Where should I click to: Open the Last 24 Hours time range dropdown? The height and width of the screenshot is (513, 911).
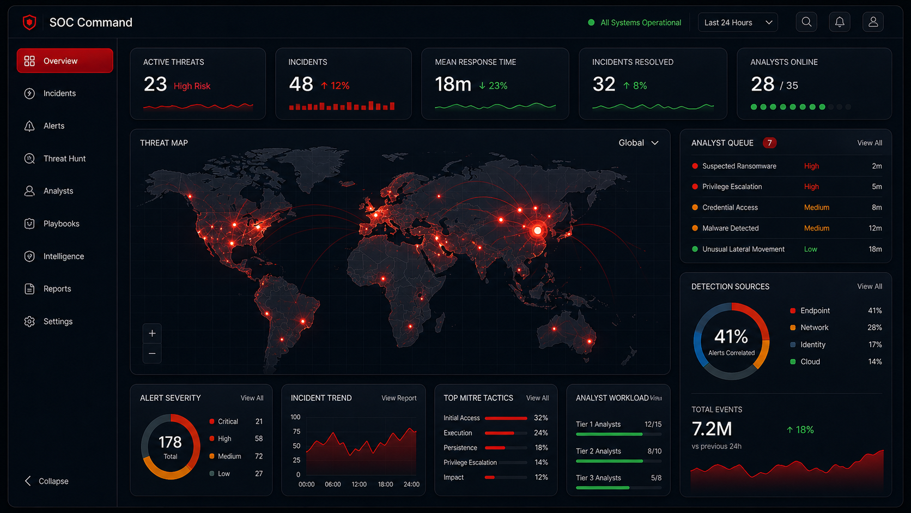pos(738,22)
